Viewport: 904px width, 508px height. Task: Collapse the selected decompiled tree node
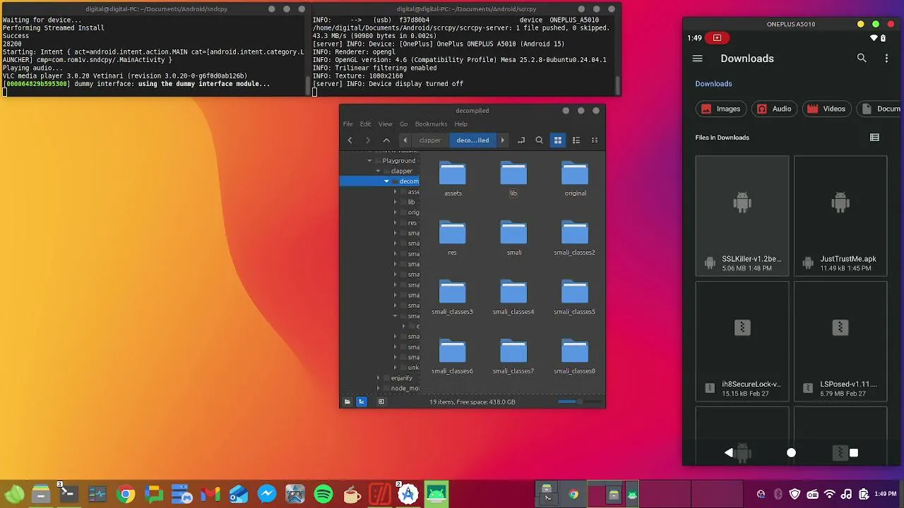(x=386, y=181)
